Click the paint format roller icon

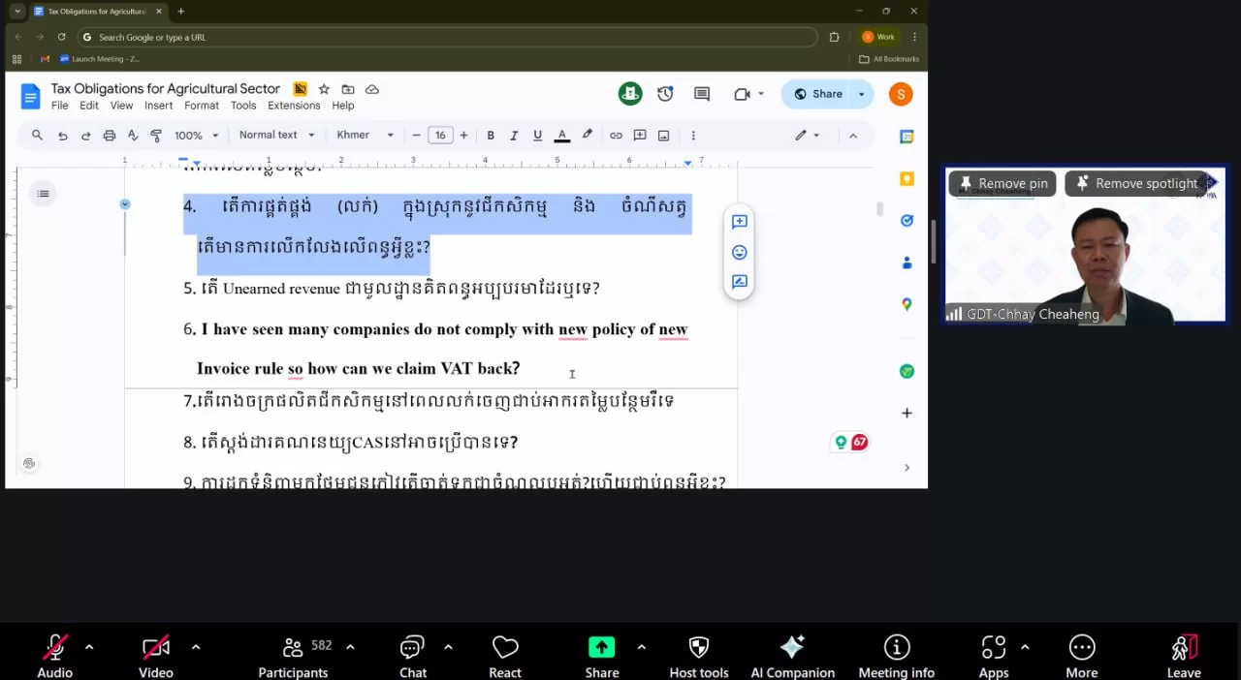pyautogui.click(x=155, y=136)
